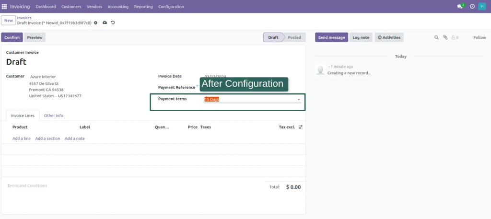491x219 pixels.
Task: Open the conversations chat bubble icon
Action: 460,7
